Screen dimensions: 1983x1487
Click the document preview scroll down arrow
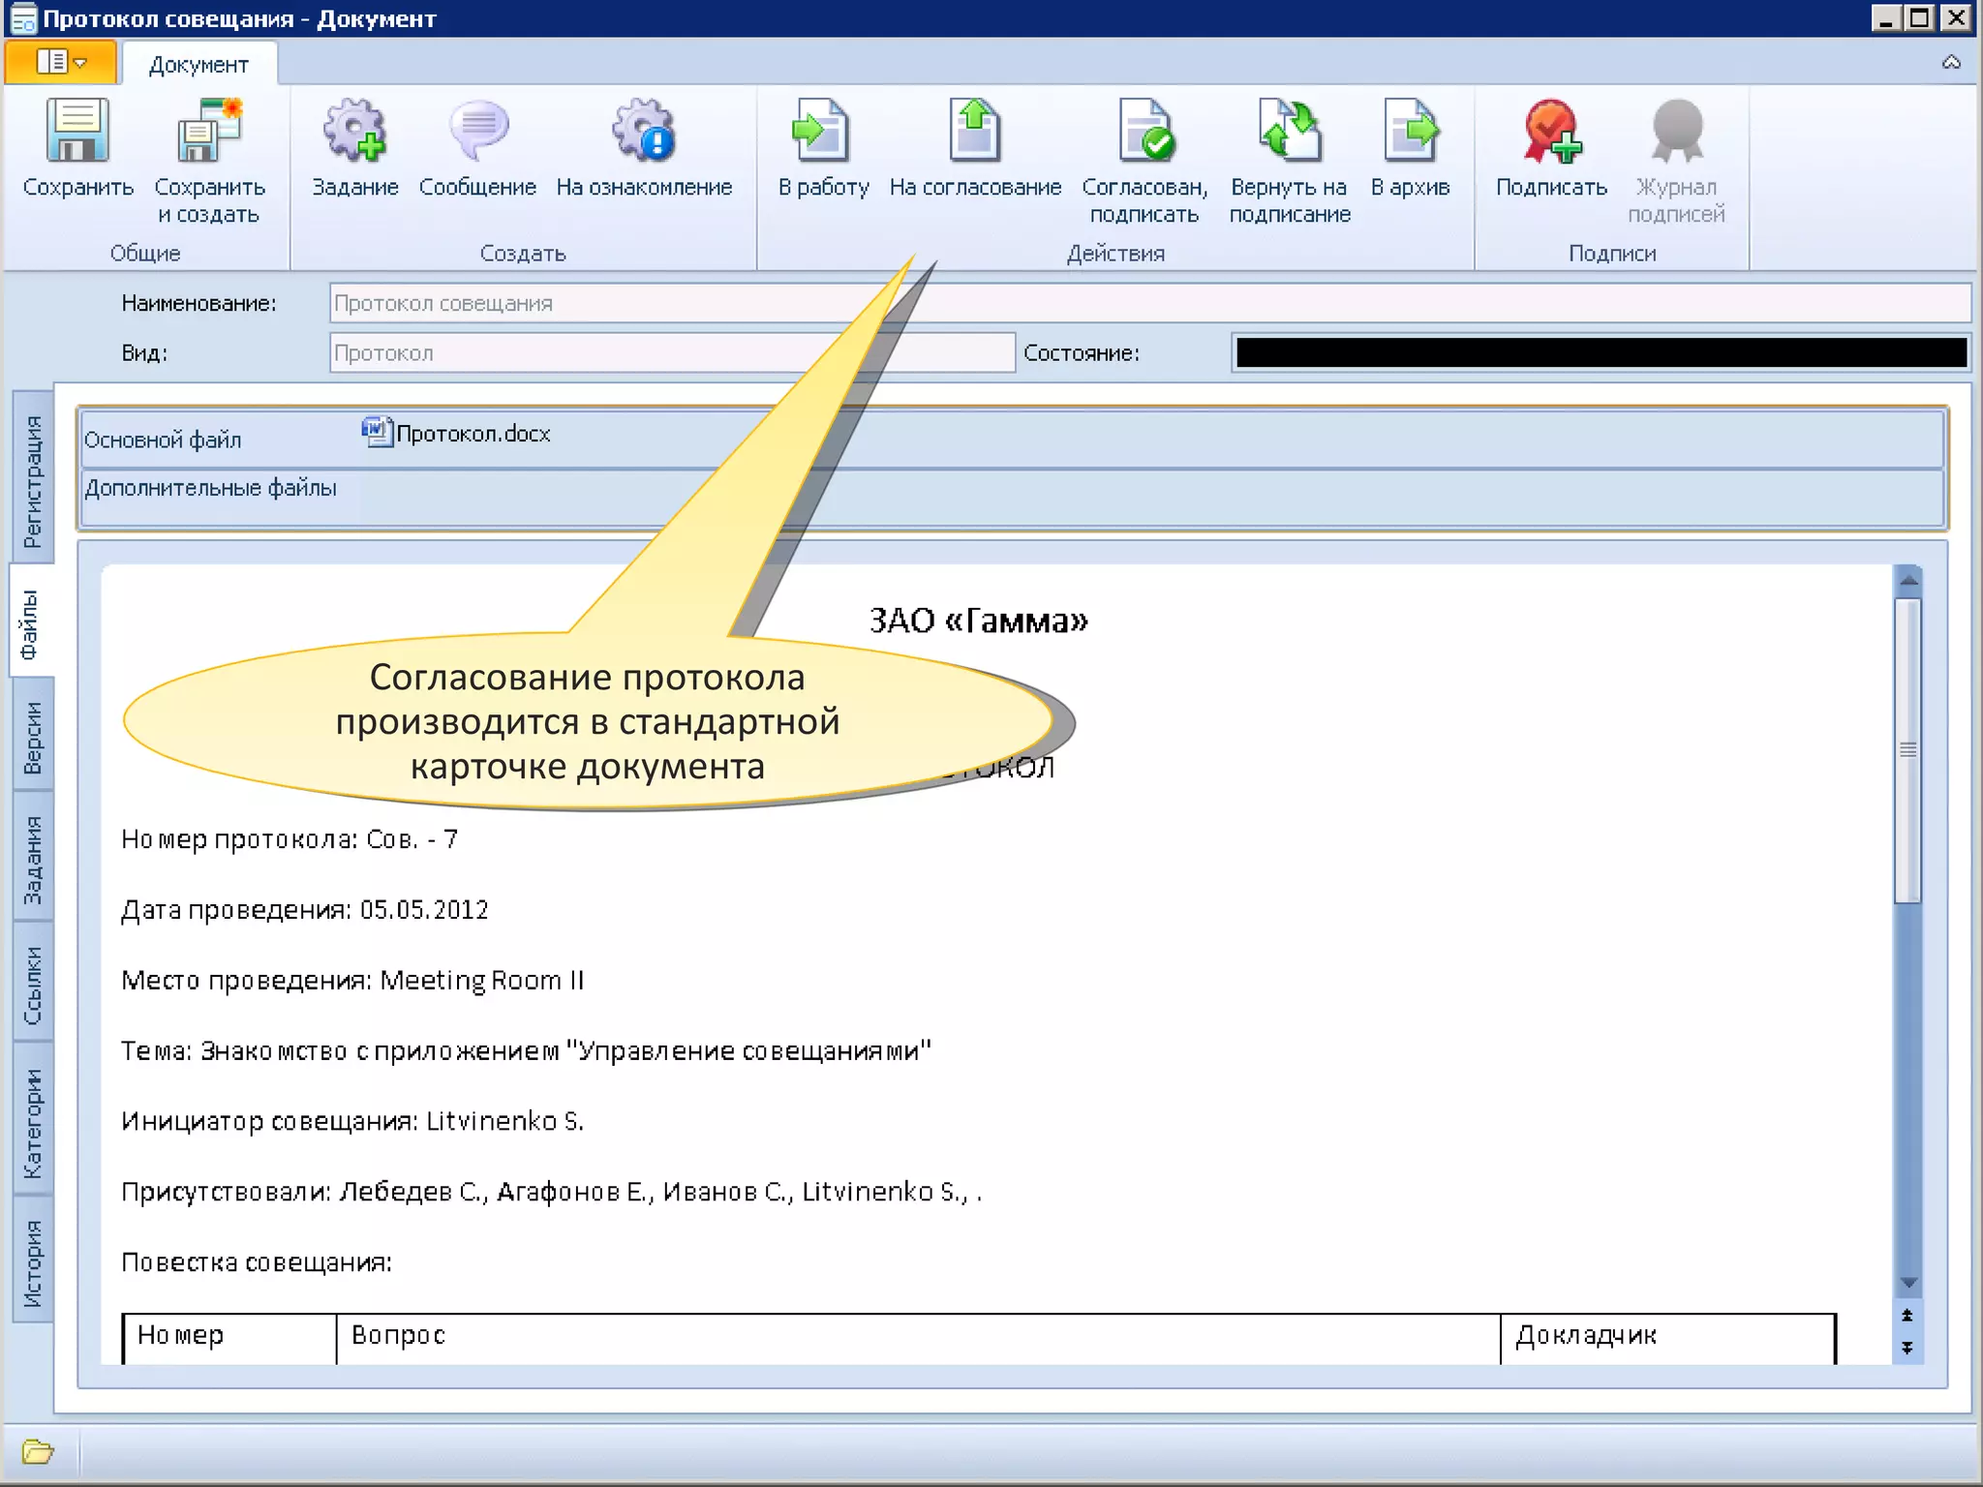[1908, 1283]
